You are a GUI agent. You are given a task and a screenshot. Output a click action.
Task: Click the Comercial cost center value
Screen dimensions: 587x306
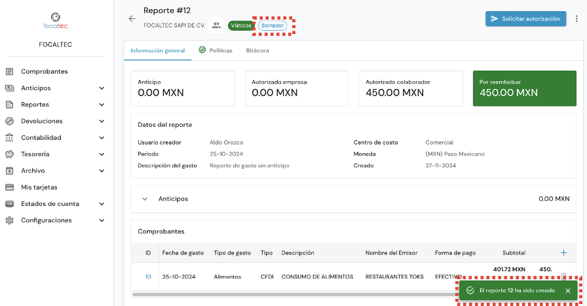439,143
